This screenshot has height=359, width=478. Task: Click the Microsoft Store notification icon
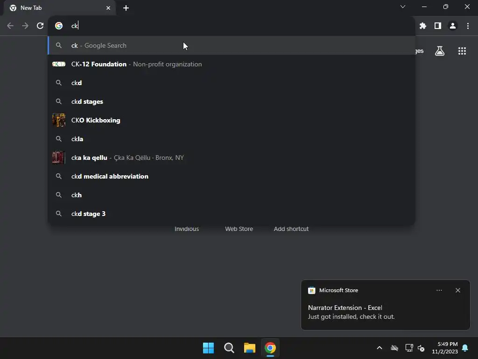point(311,290)
